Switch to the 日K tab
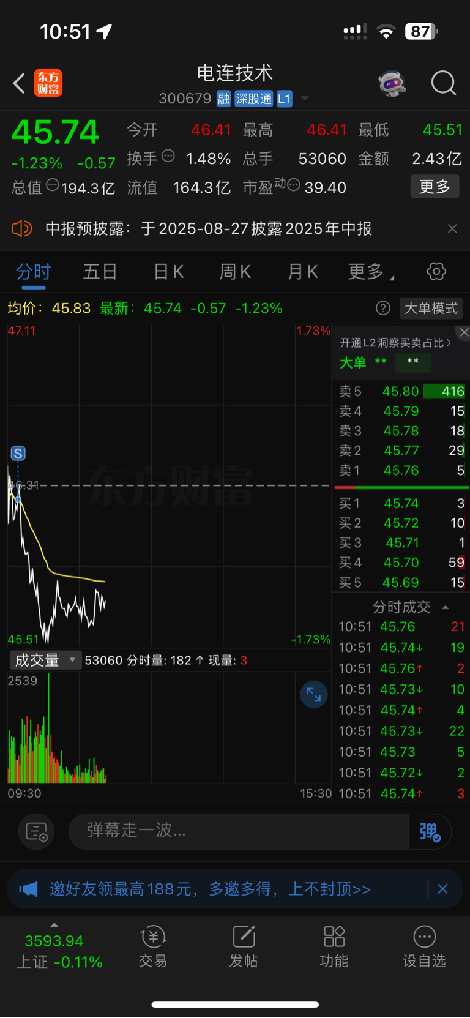 pos(168,271)
